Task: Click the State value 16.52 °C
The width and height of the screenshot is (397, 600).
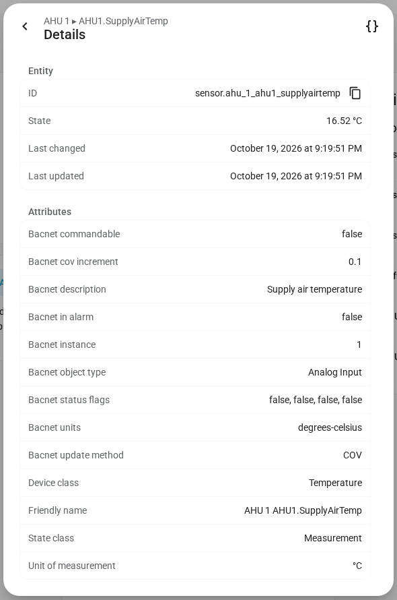Action: tap(344, 121)
